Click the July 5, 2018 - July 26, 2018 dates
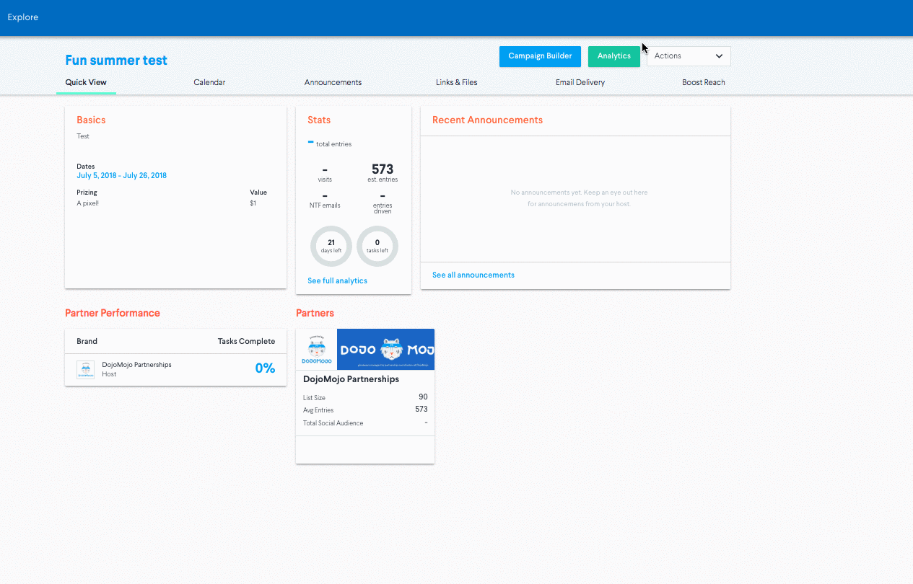The height and width of the screenshot is (584, 913). (121, 175)
